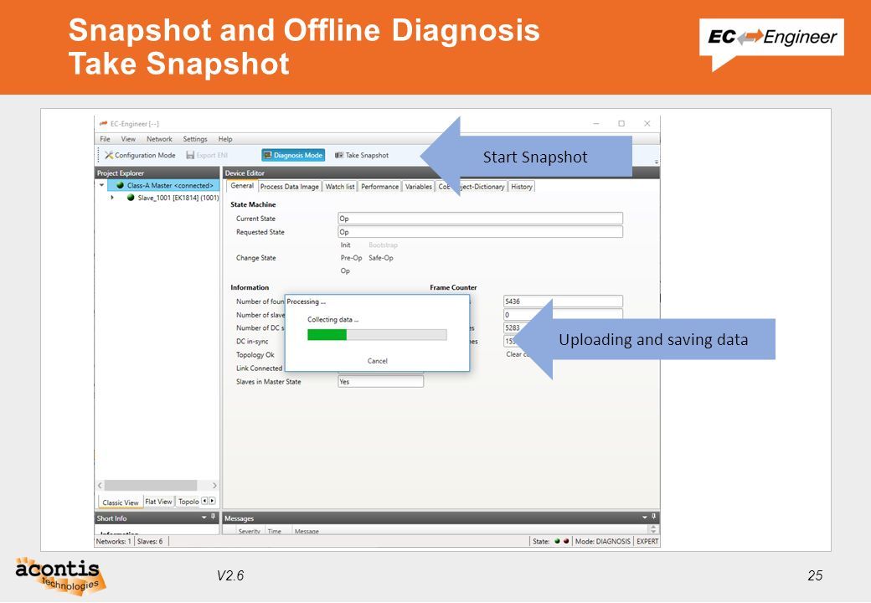This screenshot has height=603, width=871.
Task: Click Take Snapshot
Action: pyautogui.click(x=362, y=156)
